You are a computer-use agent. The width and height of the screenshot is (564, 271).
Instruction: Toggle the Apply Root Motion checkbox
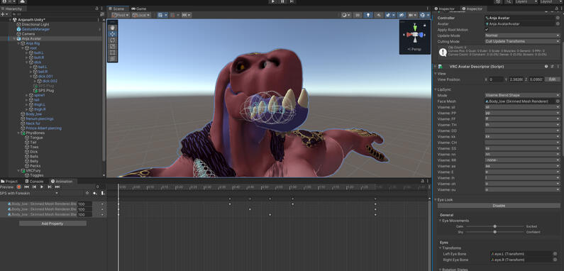click(487, 30)
